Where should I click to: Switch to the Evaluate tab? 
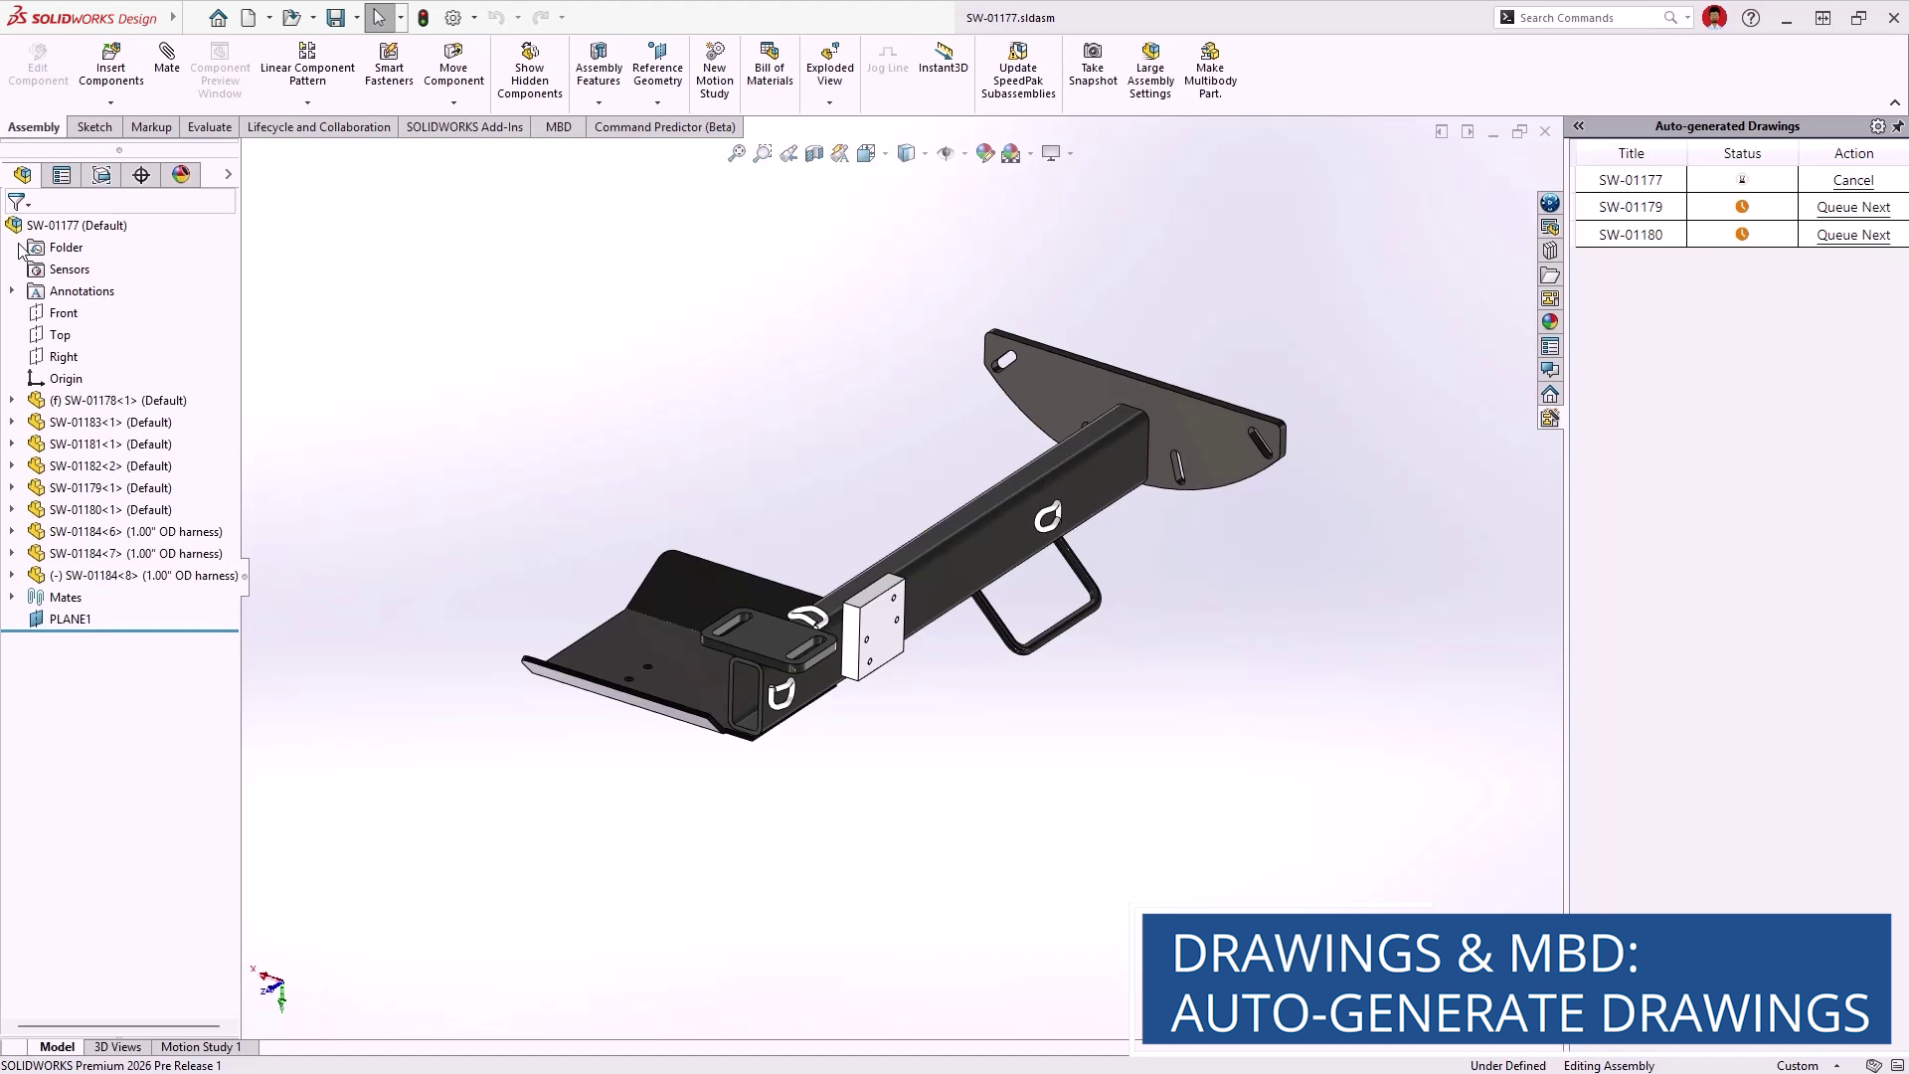[209, 127]
